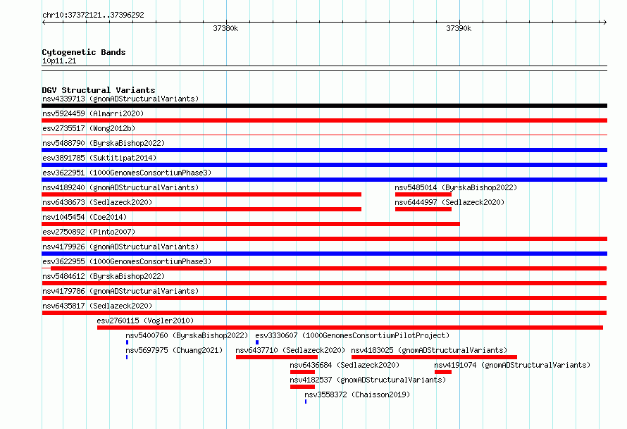The height and width of the screenshot is (429, 627).
Task: Click nsv4191074 gnomADStructuralVariants label
Action: 512,365
